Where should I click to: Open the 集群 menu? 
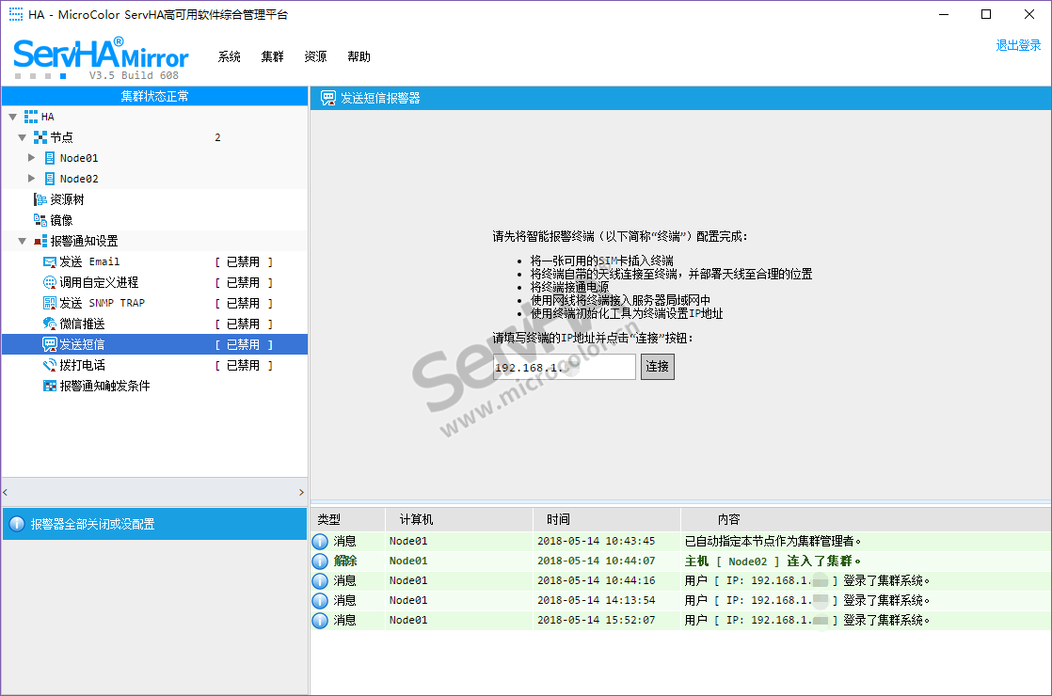click(x=273, y=56)
